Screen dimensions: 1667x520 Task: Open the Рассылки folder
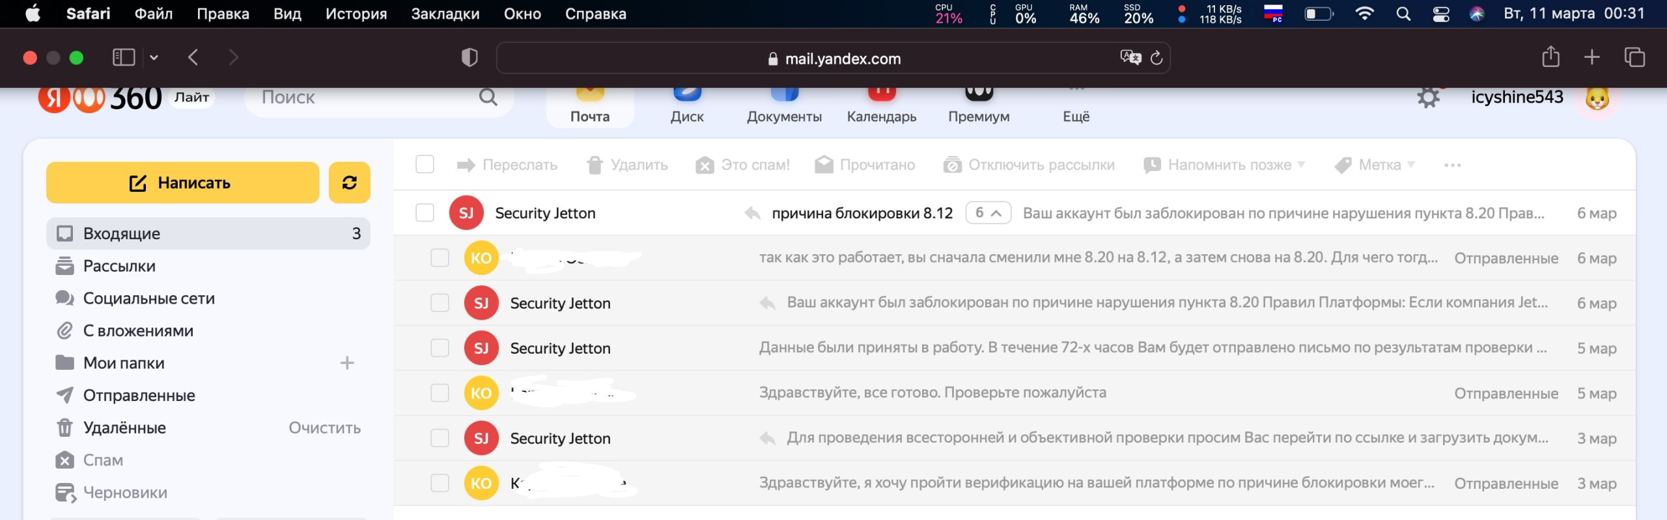tap(208, 266)
